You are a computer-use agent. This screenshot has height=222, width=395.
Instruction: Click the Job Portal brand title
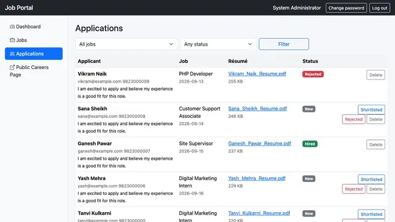point(19,8)
